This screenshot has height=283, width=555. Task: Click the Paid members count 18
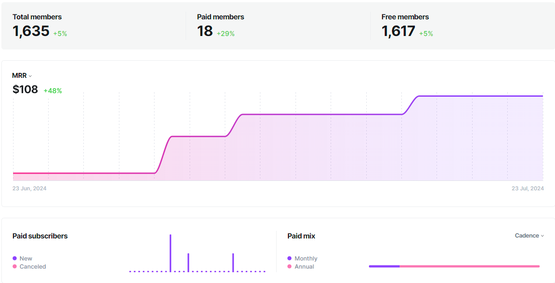[205, 31]
